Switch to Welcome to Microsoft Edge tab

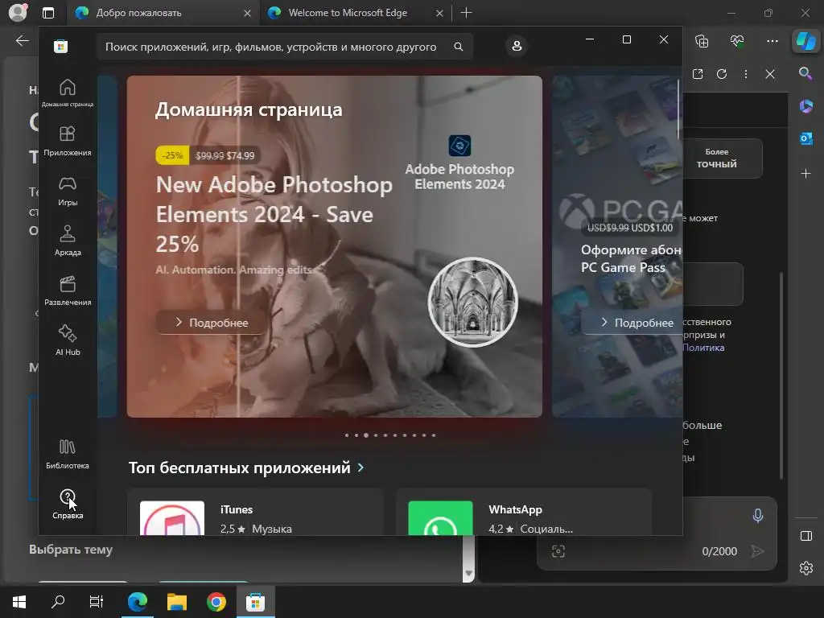point(355,13)
